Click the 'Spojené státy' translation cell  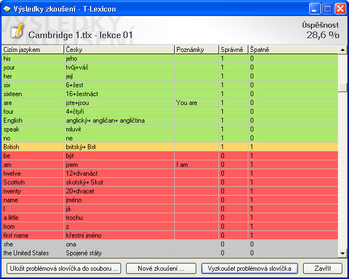(x=119, y=253)
